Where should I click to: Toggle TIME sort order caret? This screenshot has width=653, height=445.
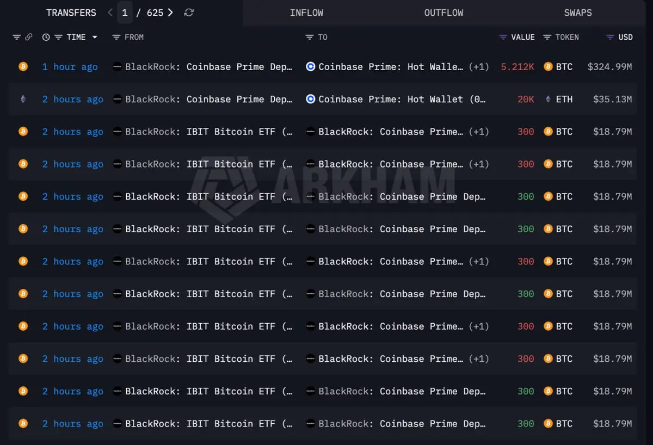click(x=95, y=37)
